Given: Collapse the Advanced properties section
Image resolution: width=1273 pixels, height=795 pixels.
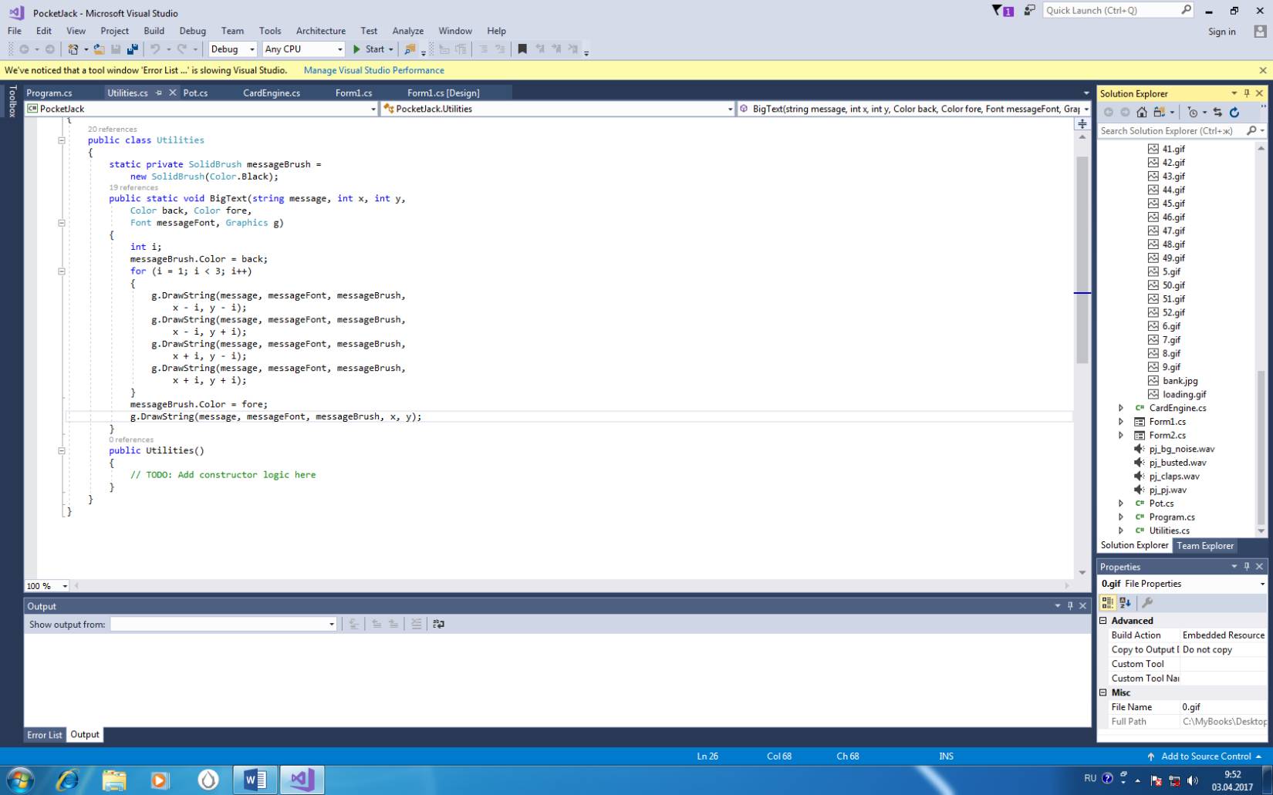Looking at the screenshot, I should [1103, 621].
